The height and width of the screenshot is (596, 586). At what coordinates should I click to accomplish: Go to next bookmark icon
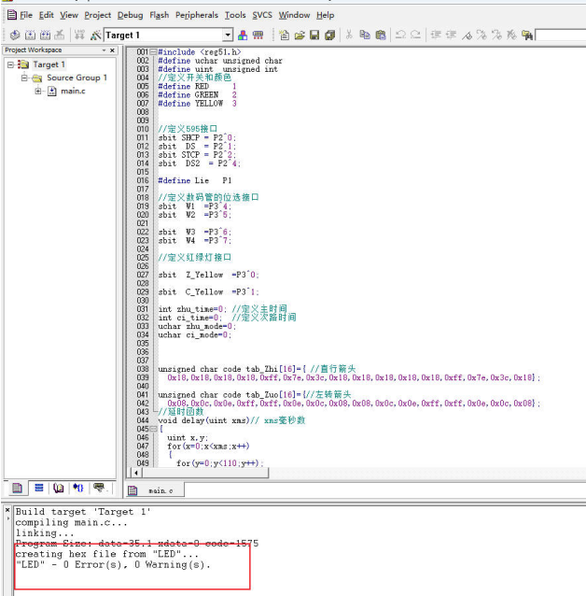[481, 35]
